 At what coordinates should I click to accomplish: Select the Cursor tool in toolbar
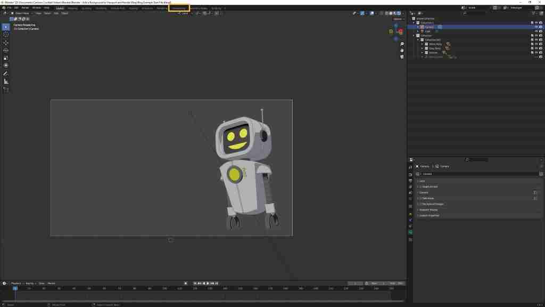point(6,35)
